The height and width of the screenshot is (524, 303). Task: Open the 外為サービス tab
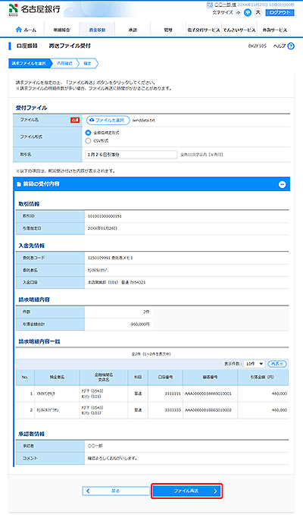[x=274, y=30]
